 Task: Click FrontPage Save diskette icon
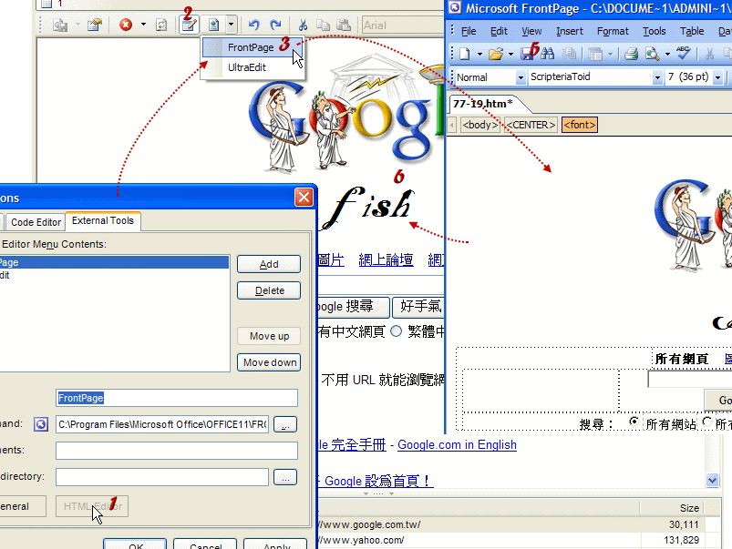coord(527,54)
